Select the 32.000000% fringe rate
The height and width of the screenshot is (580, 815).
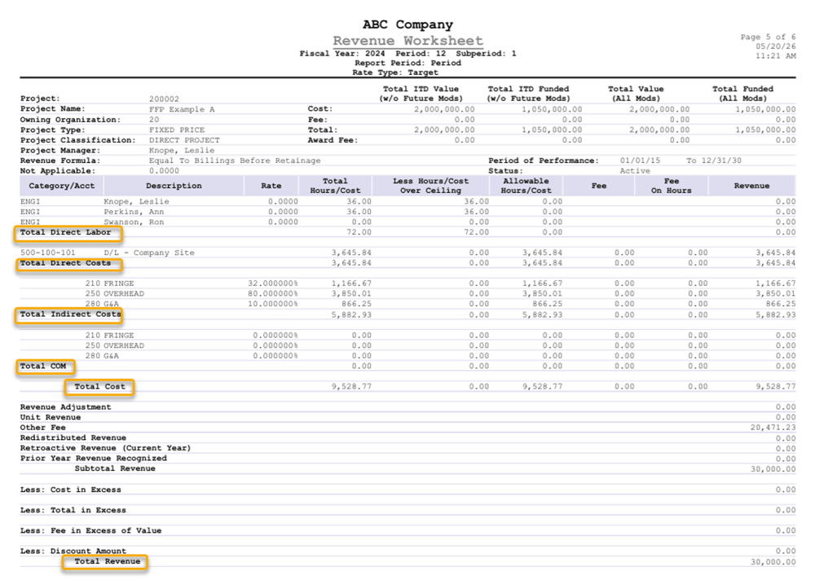[x=272, y=283]
